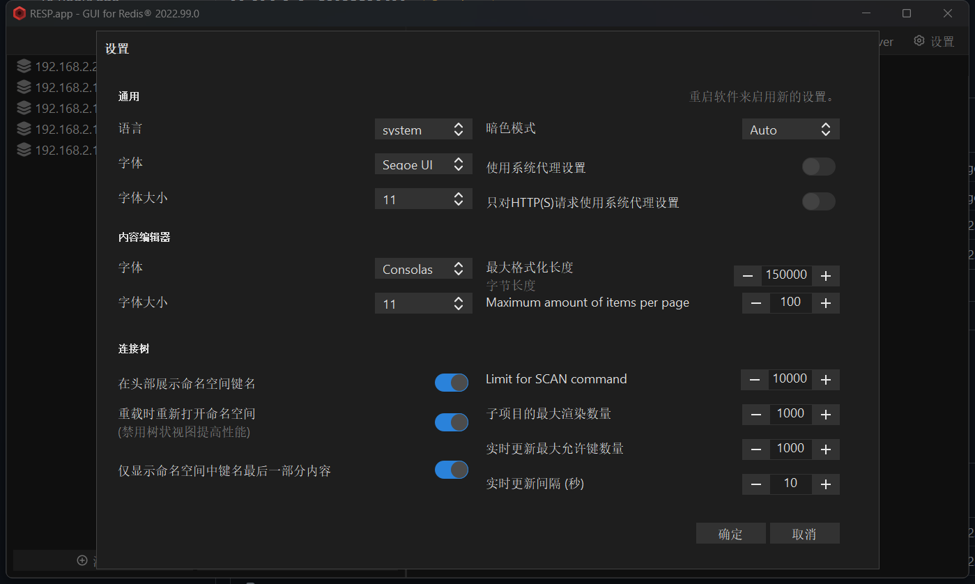Disable 在头部展示命名空间键名 toggle

451,383
